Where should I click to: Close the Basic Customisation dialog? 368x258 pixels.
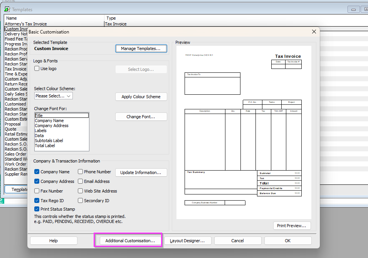tap(314, 32)
